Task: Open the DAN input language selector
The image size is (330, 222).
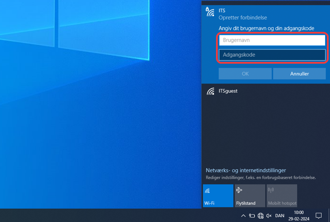Action: (280, 216)
